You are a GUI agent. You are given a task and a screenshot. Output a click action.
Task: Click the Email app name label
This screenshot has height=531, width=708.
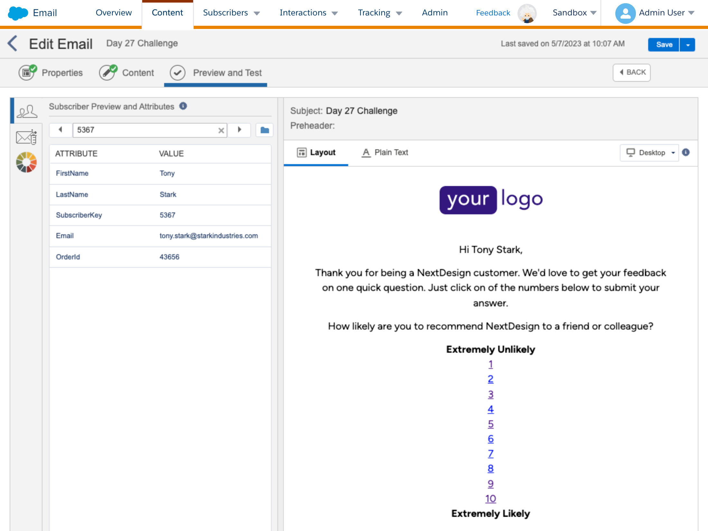[45, 13]
